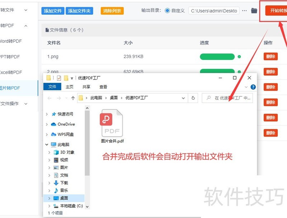Image resolution: width=287 pixels, height=218 pixels.
Task: Navigate up using Explorer up-arrow icon
Action: pos(72,98)
